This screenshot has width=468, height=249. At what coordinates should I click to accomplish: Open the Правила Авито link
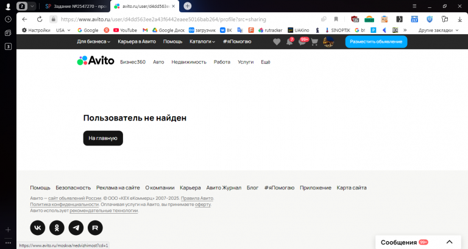(197, 198)
